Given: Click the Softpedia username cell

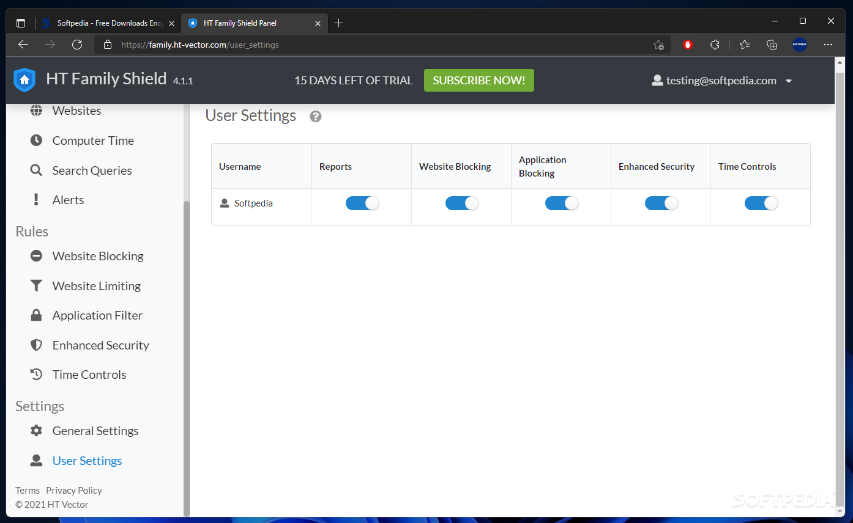Looking at the screenshot, I should click(261, 207).
